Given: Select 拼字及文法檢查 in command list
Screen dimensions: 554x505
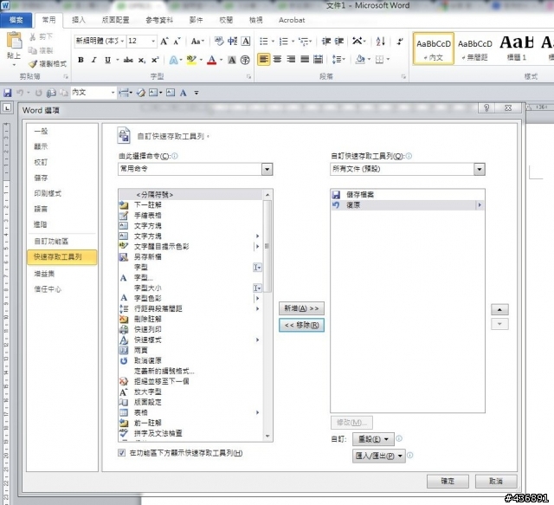Looking at the screenshot, I should [x=190, y=433].
